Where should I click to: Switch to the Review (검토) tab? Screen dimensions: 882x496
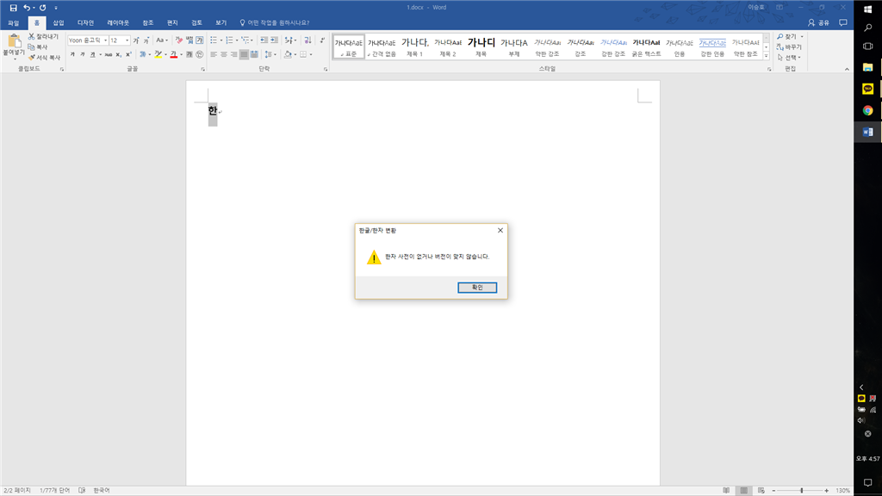pyautogui.click(x=196, y=23)
